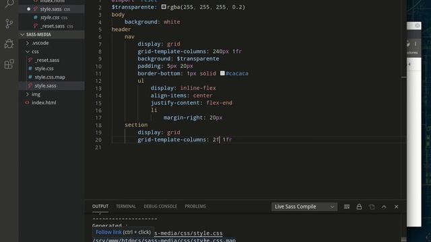Close the output panel

(397, 206)
